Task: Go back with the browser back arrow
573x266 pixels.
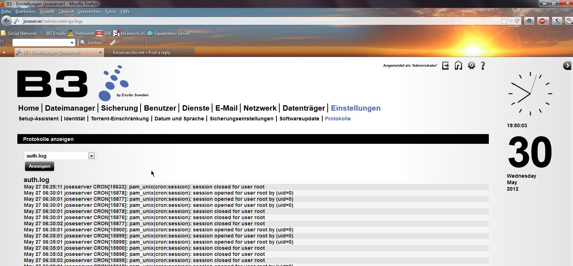Action: pyautogui.click(x=6, y=21)
